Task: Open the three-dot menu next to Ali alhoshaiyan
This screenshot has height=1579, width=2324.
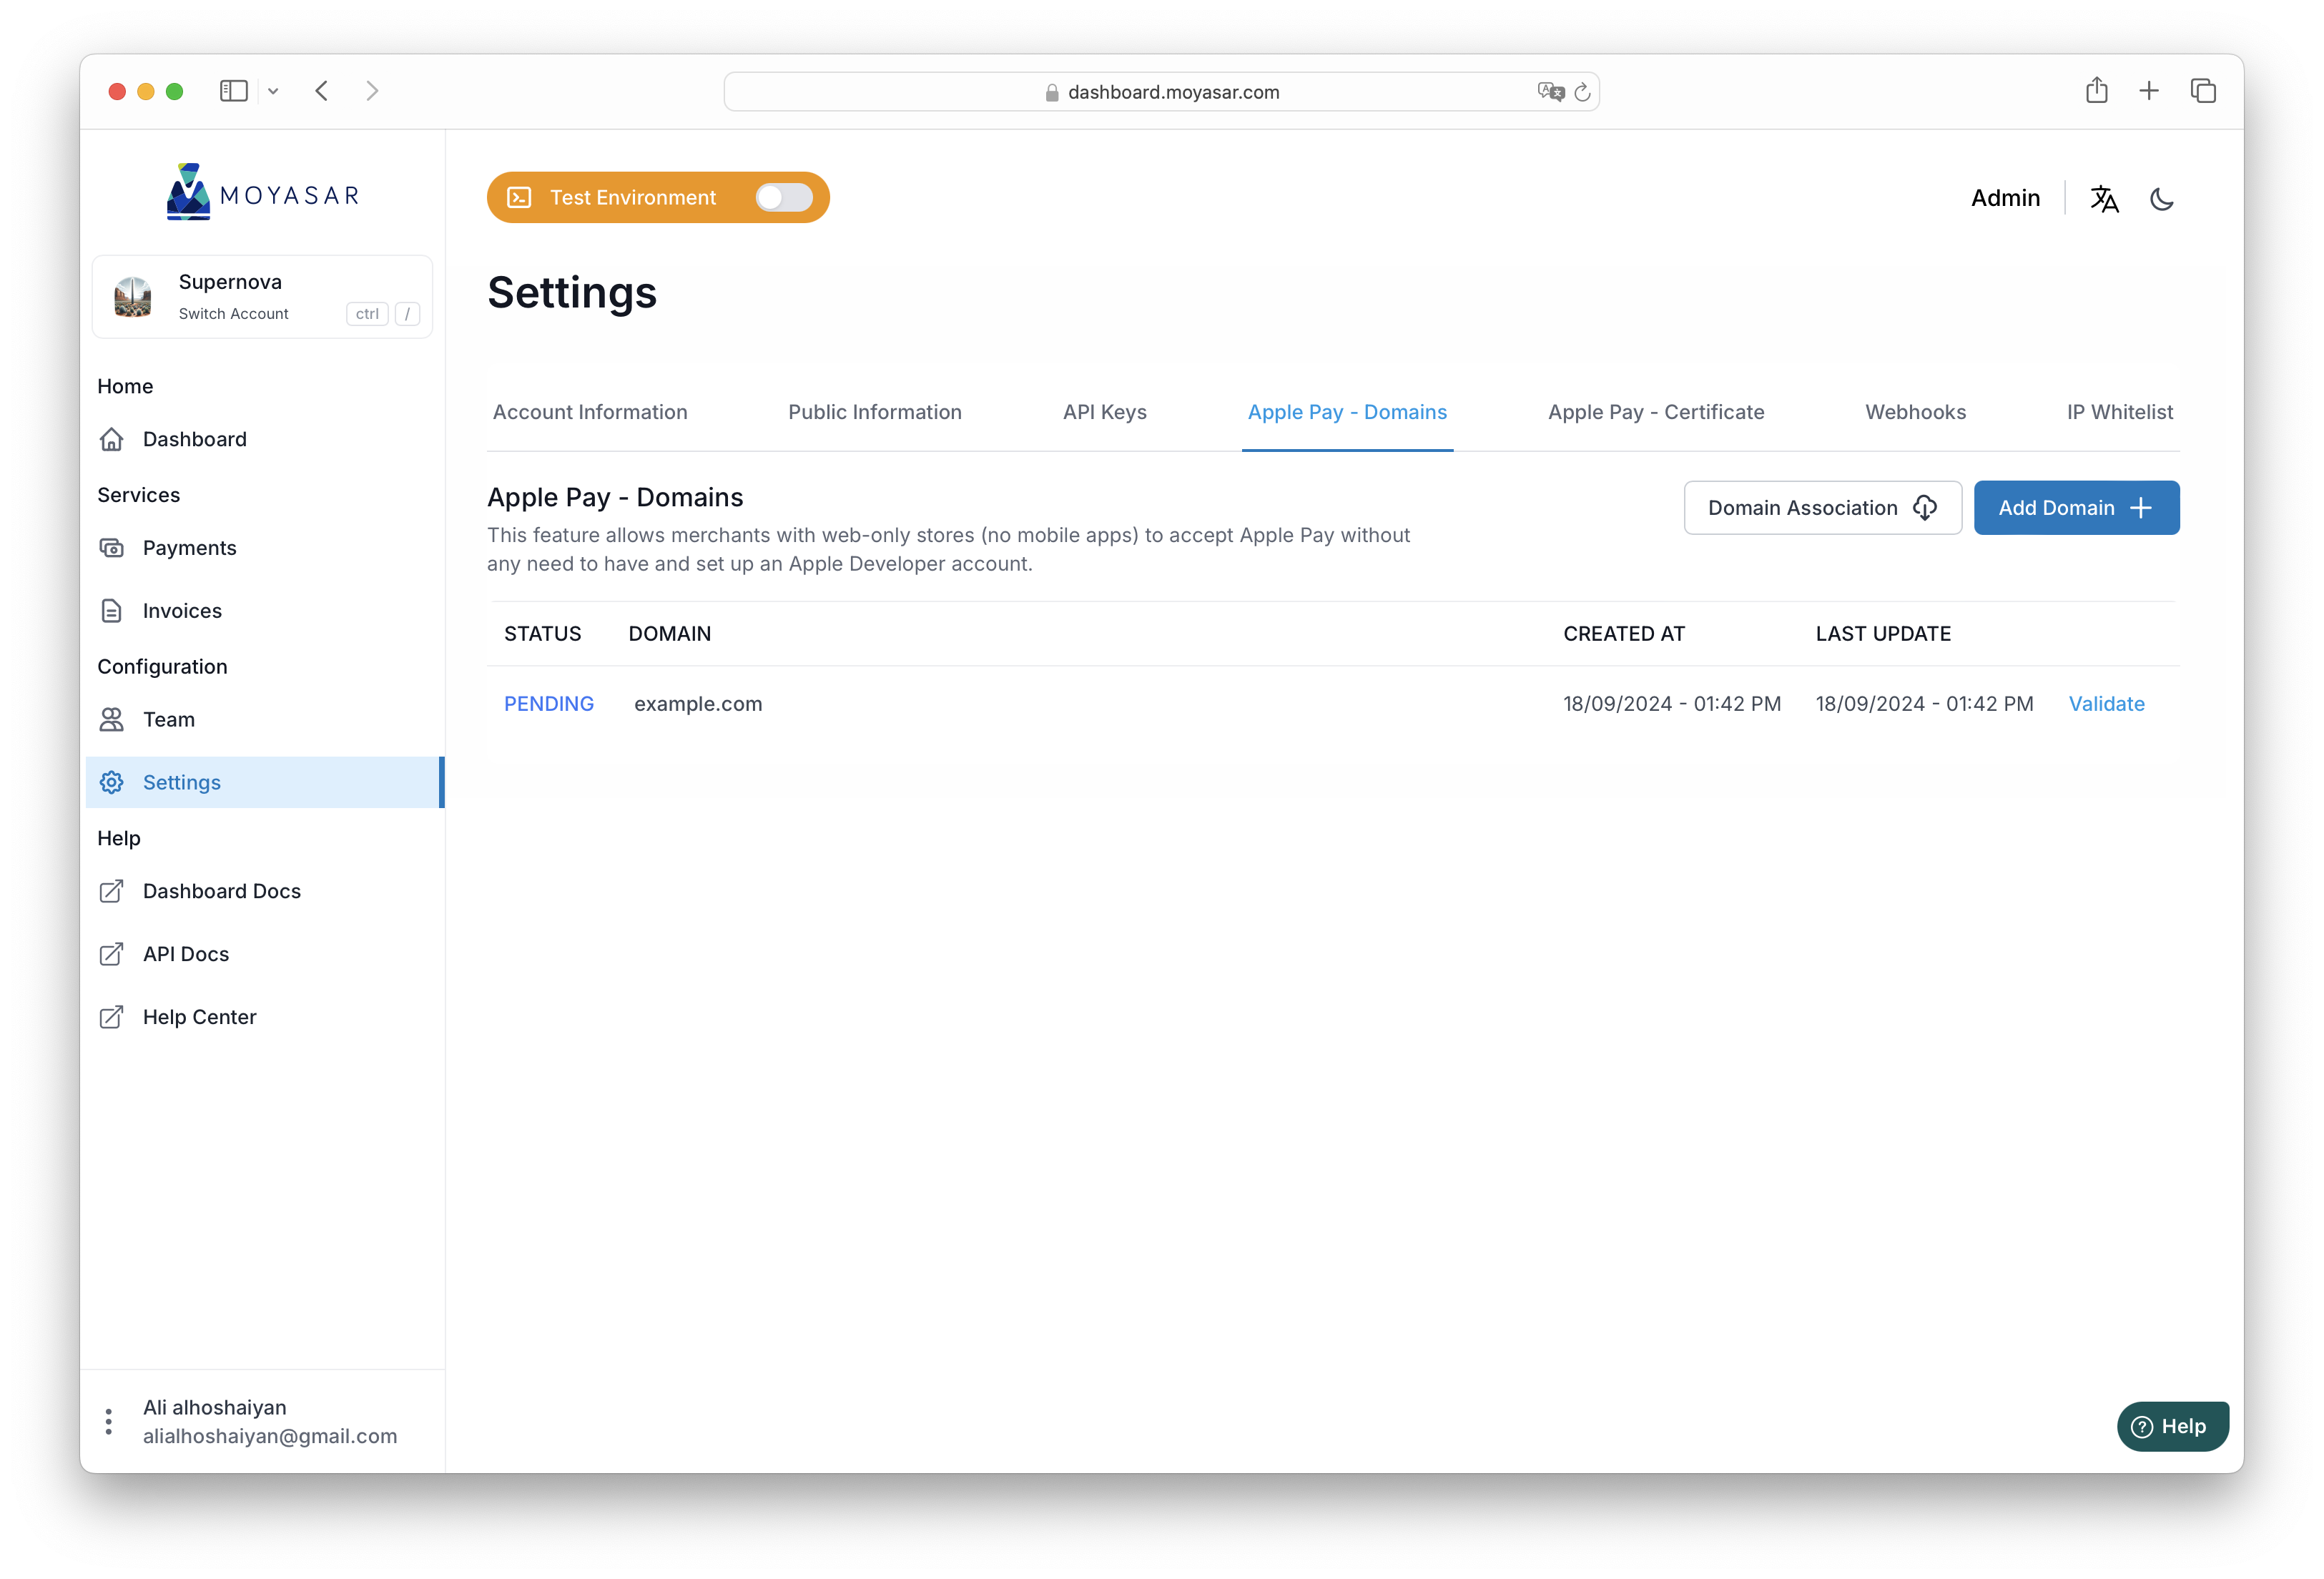Action: tap(108, 1420)
